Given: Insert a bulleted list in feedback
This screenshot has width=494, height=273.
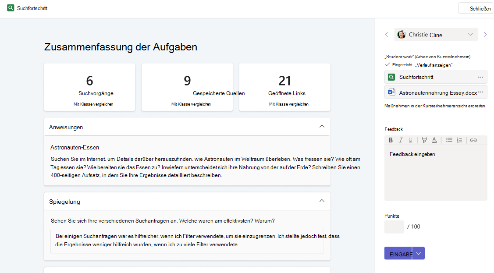Looking at the screenshot, I should point(449,140).
